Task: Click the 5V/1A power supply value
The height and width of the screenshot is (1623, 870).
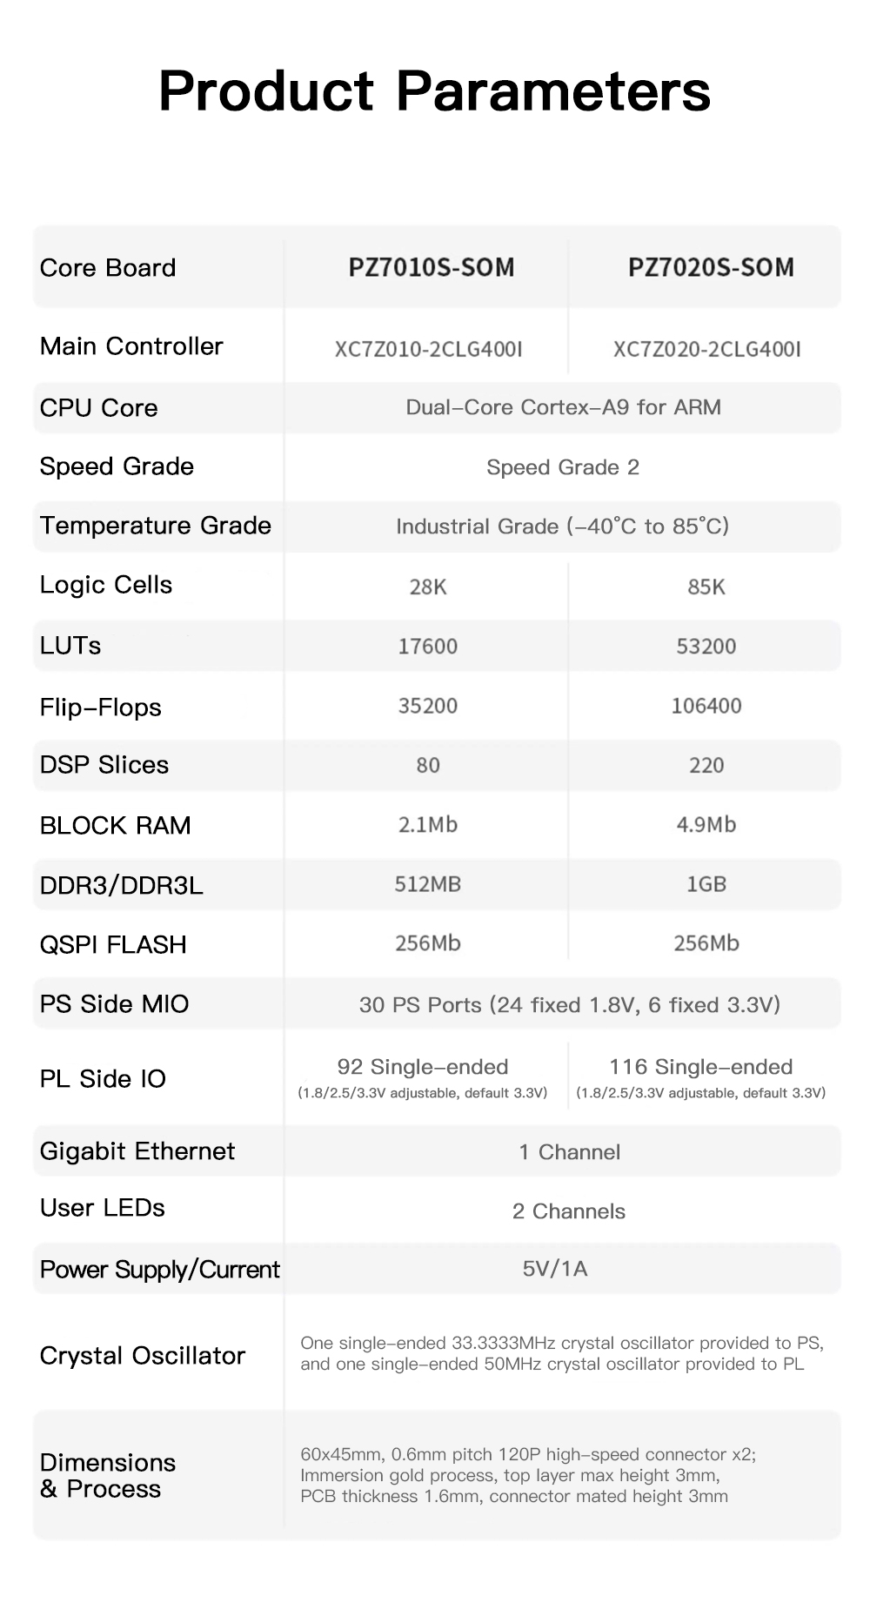Action: point(555,1269)
